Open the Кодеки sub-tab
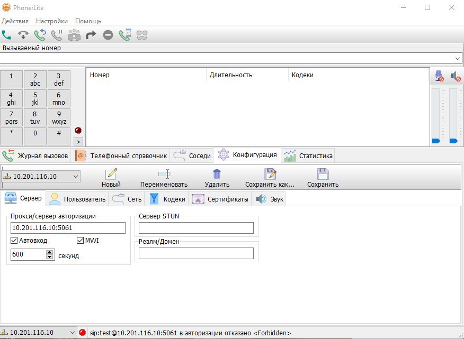This screenshot has height=339, width=464. [167, 199]
